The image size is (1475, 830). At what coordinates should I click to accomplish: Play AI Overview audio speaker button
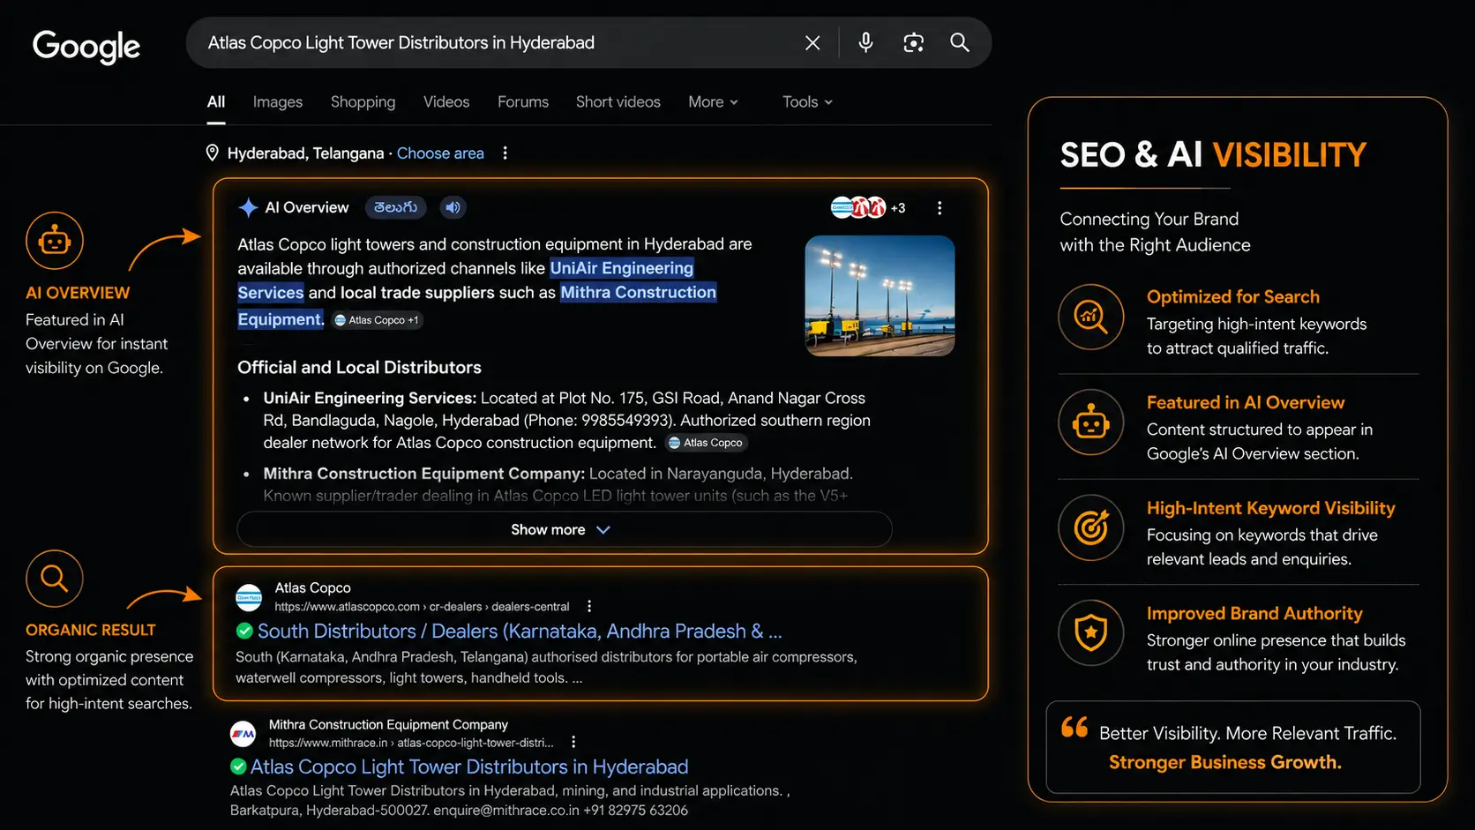(x=453, y=207)
